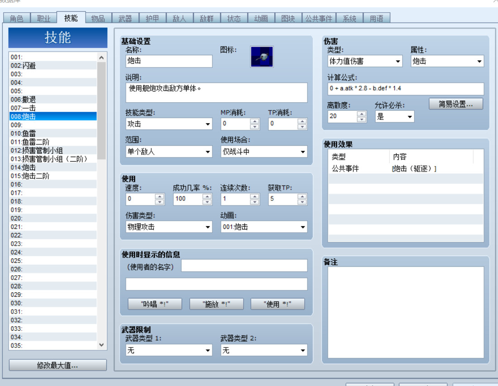Open the 敌人 tab
Viewport: 498px width, 386px height.
pos(179,19)
